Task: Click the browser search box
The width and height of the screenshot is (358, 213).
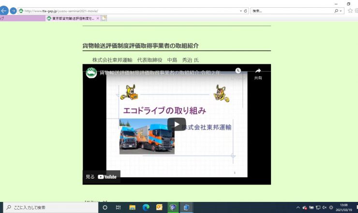Action: [x=292, y=11]
